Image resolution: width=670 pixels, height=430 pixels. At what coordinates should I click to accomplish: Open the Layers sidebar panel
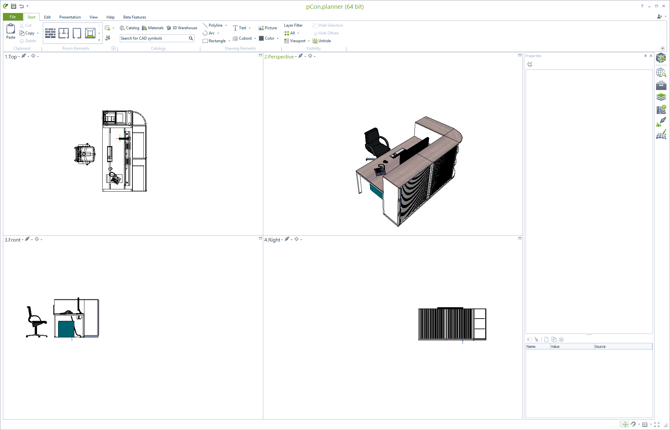661,97
